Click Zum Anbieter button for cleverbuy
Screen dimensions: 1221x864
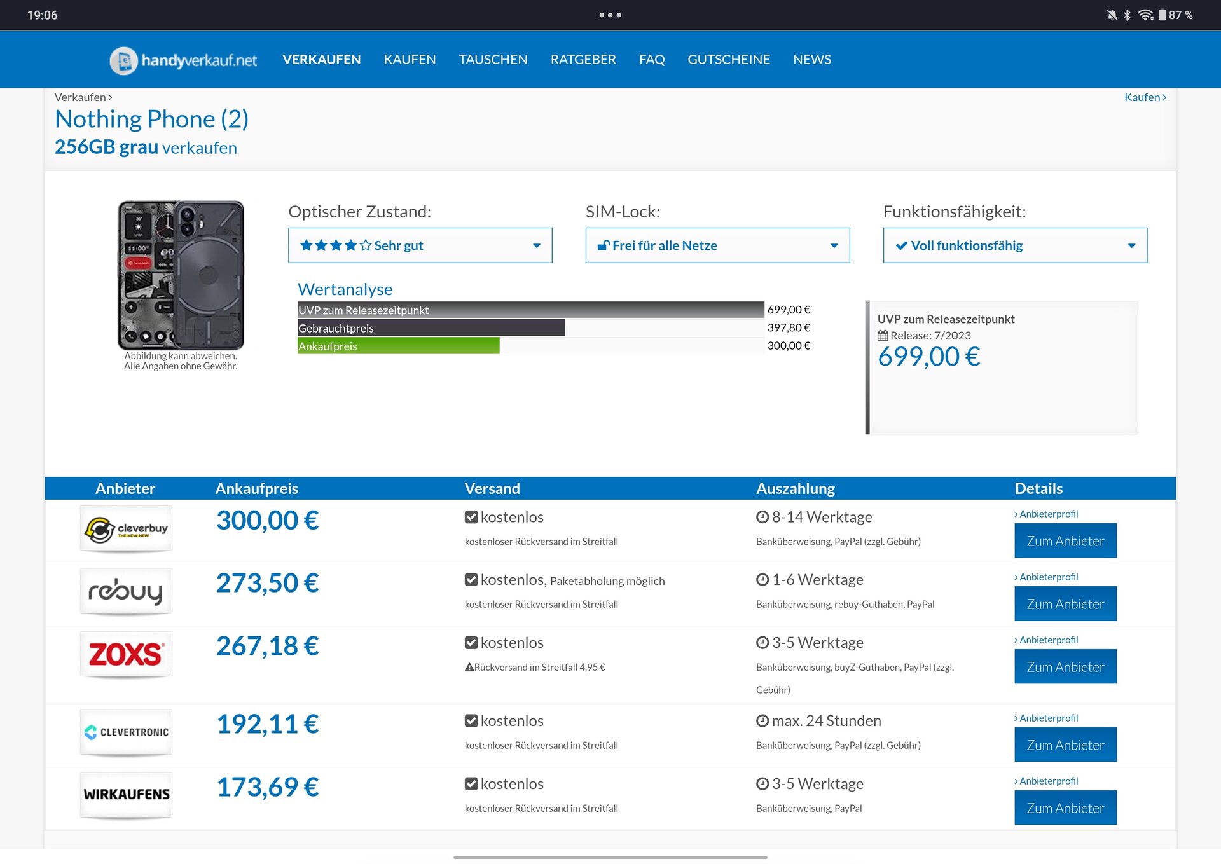pyautogui.click(x=1065, y=541)
